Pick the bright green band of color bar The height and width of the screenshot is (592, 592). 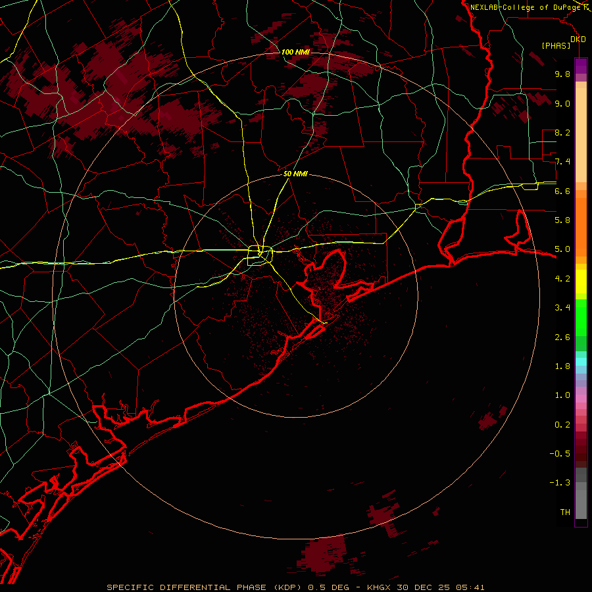click(x=581, y=317)
